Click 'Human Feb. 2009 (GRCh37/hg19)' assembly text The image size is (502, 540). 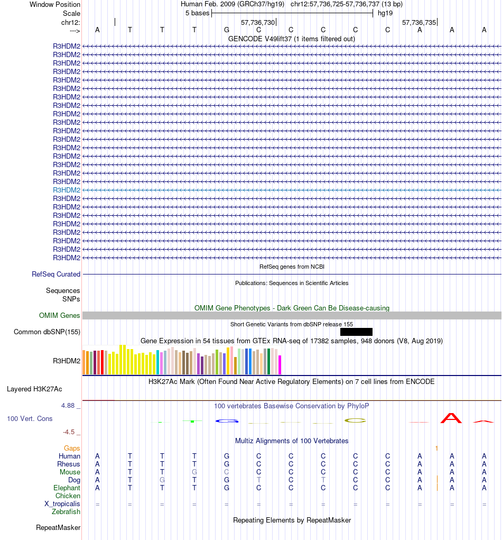tap(233, 4)
